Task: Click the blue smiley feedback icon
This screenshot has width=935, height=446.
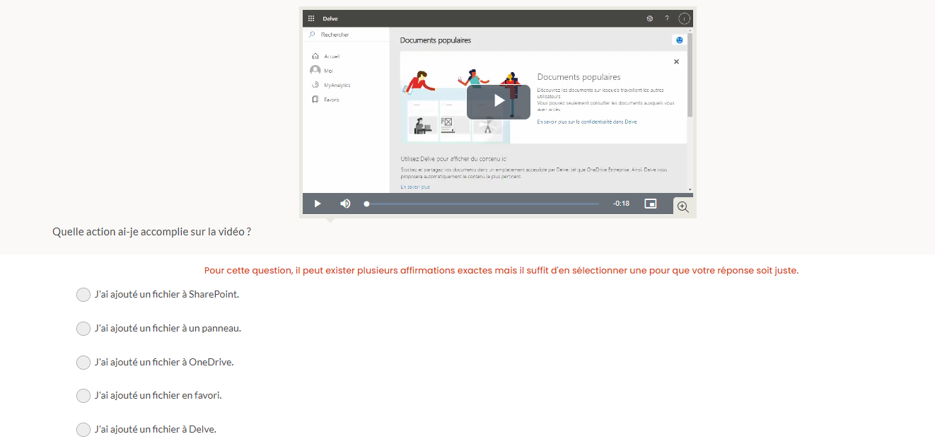Action: tap(680, 40)
